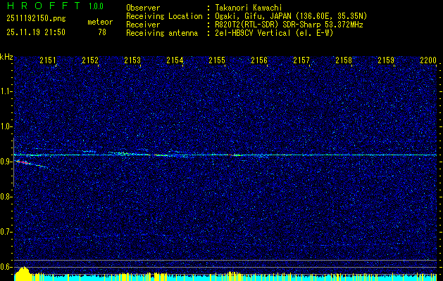
Task: Click the red meteor echo near 0.9 kHz
Action: [x=23, y=162]
